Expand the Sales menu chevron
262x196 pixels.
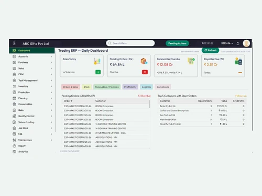pyautogui.click(x=51, y=68)
